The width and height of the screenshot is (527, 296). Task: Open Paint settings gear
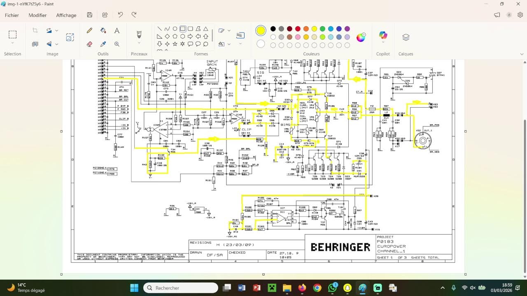(520, 15)
